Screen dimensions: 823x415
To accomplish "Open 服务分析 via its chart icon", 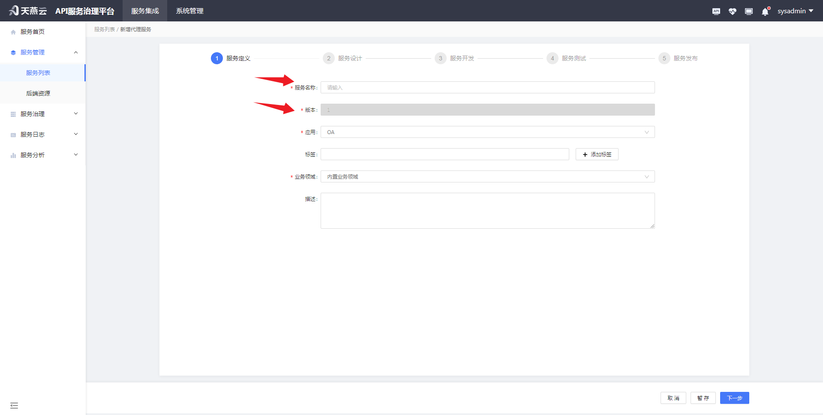I will click(x=13, y=155).
